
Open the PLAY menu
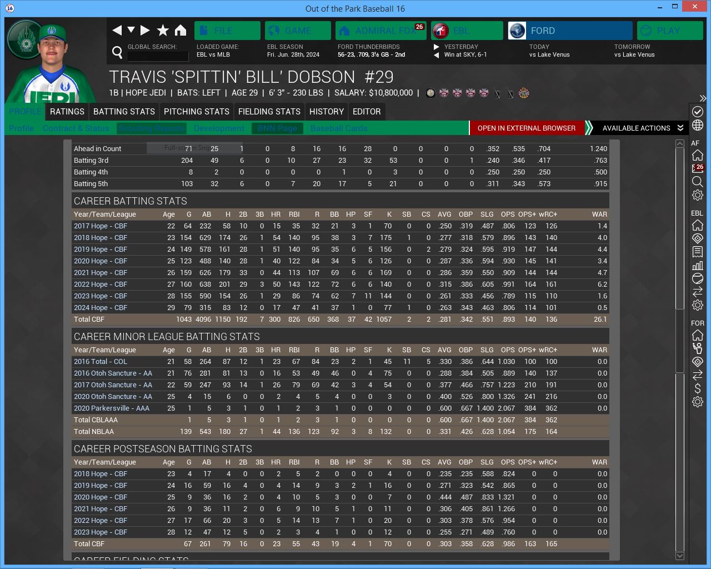pos(669,31)
